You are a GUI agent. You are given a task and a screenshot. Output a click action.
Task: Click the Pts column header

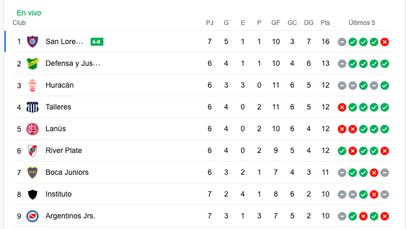pos(325,23)
